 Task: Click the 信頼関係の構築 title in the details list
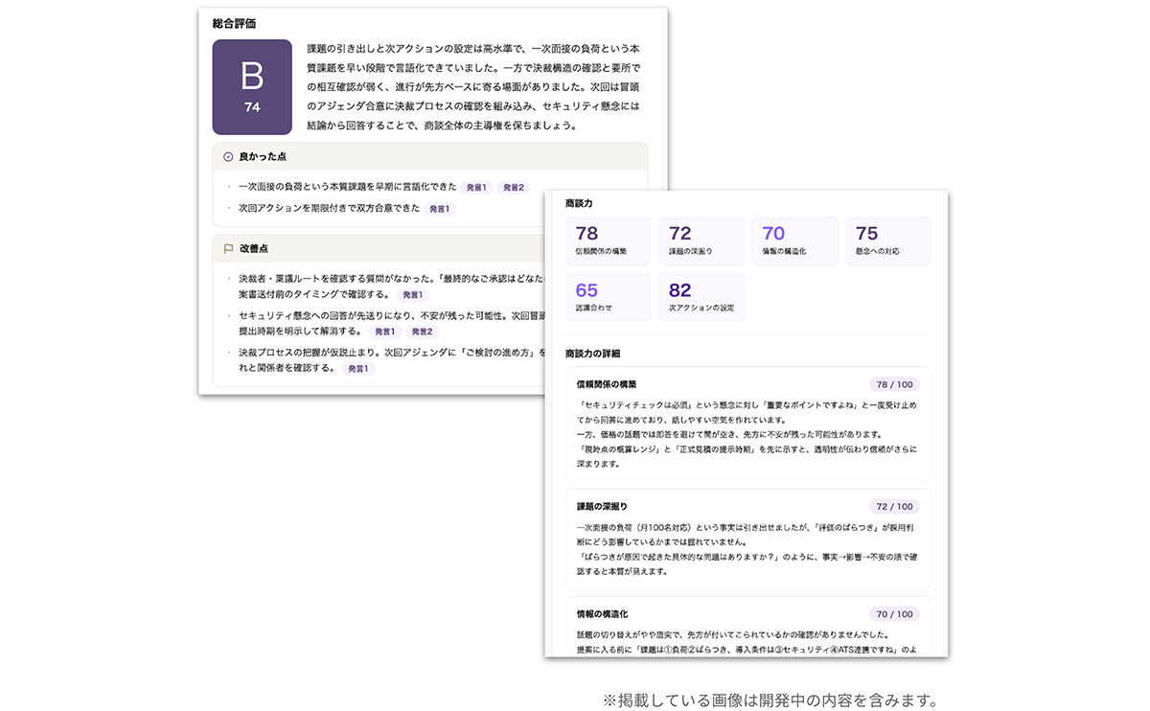(x=607, y=384)
